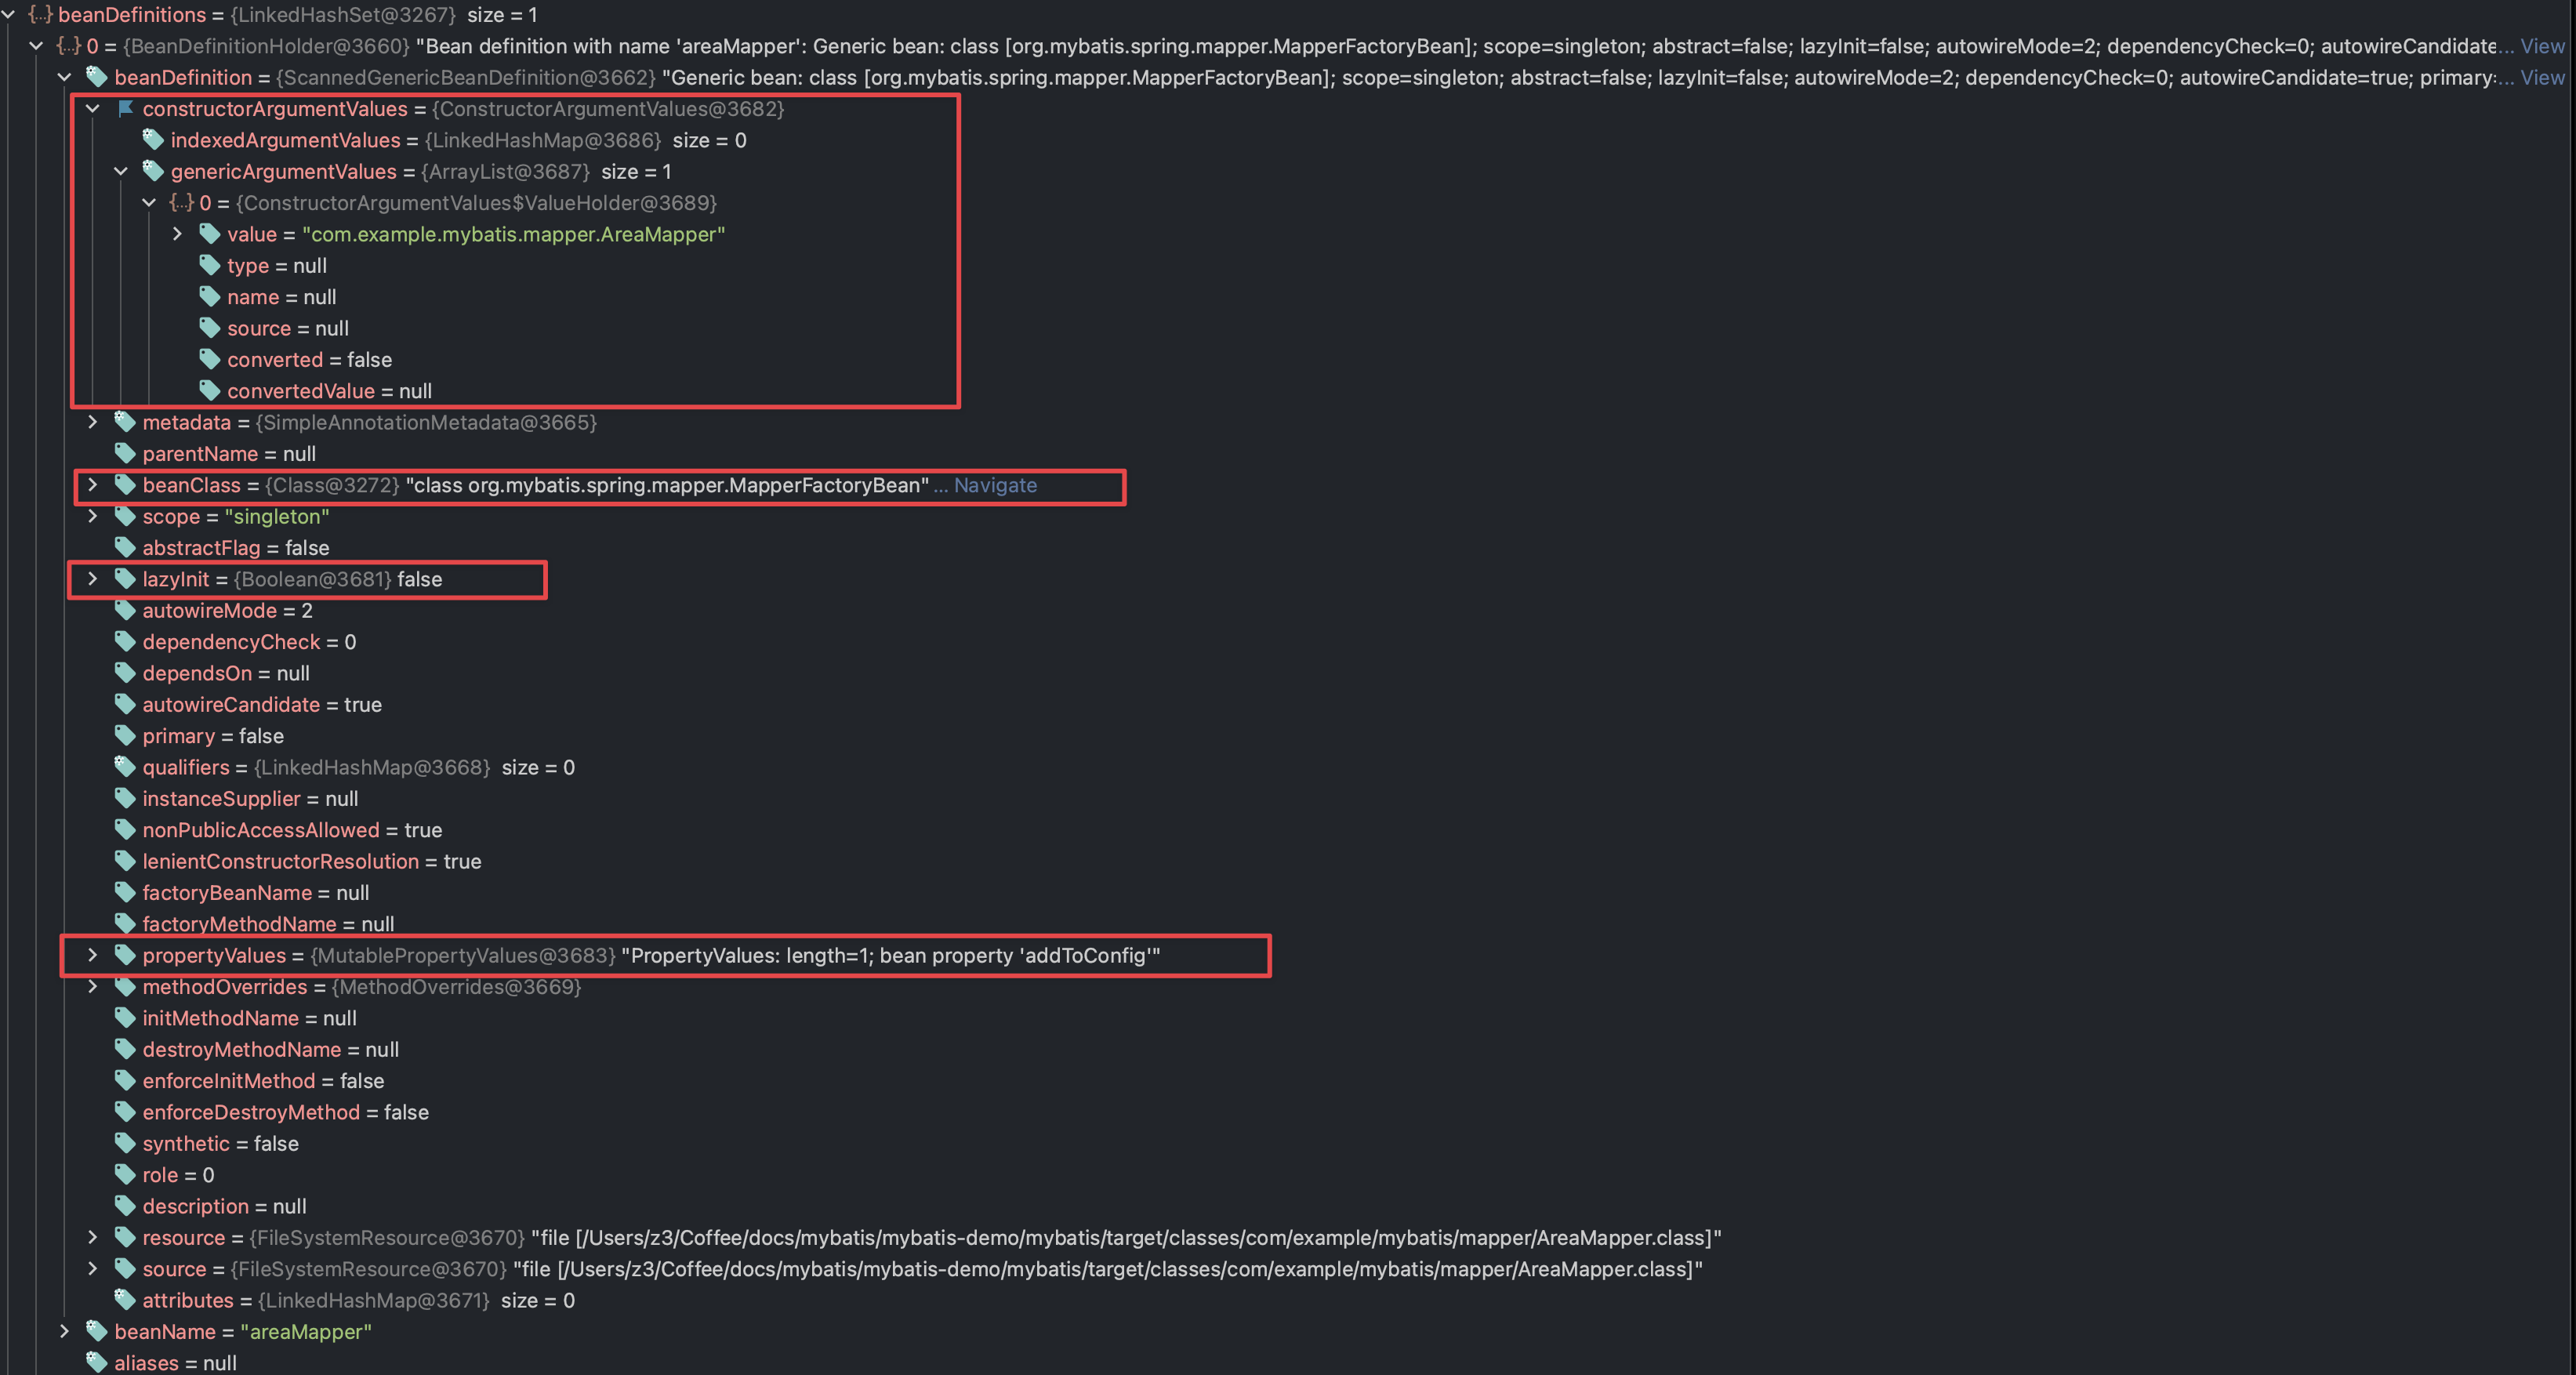Screen dimensions: 2576x1375
Task: Expand the propertyValues node
Action: click(93, 955)
